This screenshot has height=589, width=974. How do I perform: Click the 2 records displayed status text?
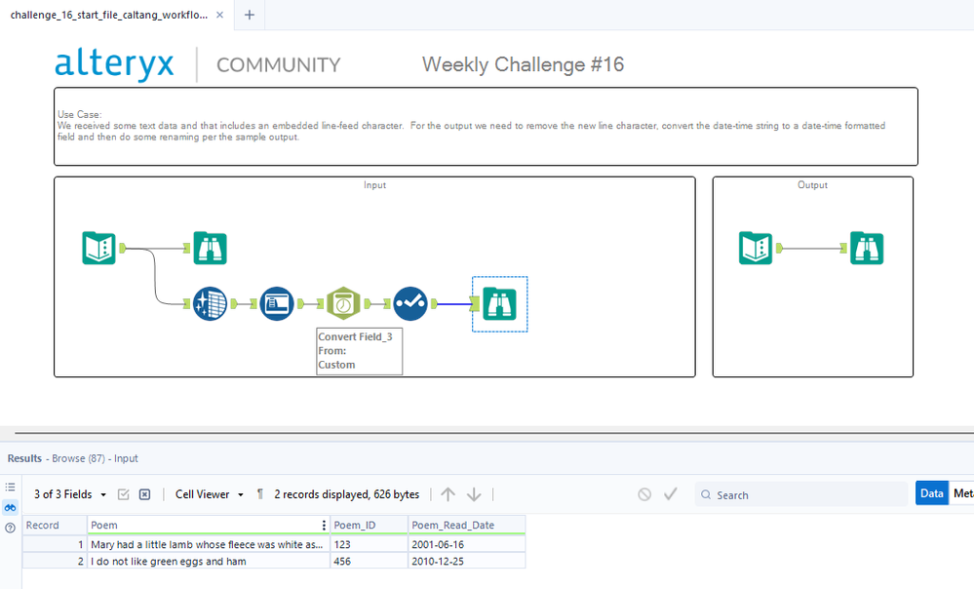point(347,494)
